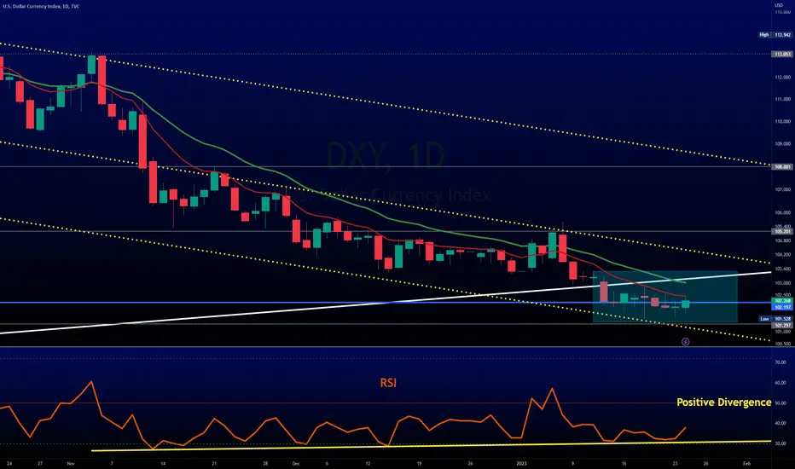
Task: Click the 113.053 horizontal line price tag
Action: [782, 54]
